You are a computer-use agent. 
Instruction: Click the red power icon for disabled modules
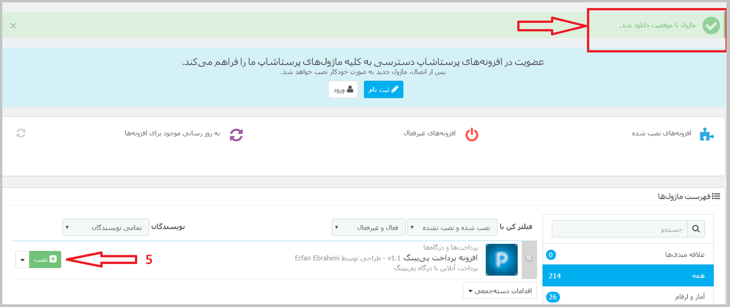tap(472, 135)
